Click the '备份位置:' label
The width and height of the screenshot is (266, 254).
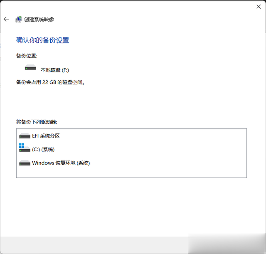click(x=27, y=56)
